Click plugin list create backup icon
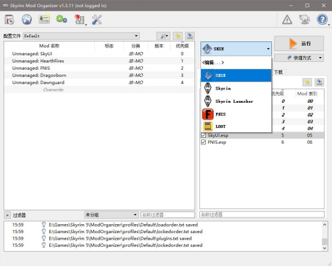The image size is (332, 268). [319, 82]
